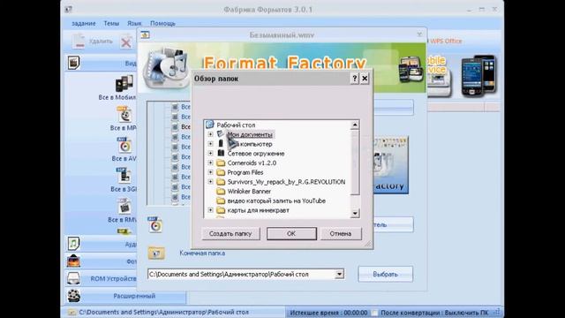
Task: Confirm with the OK button
Action: click(291, 233)
